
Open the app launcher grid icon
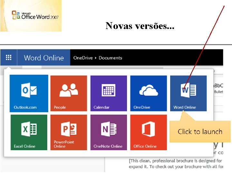[x=9, y=57]
